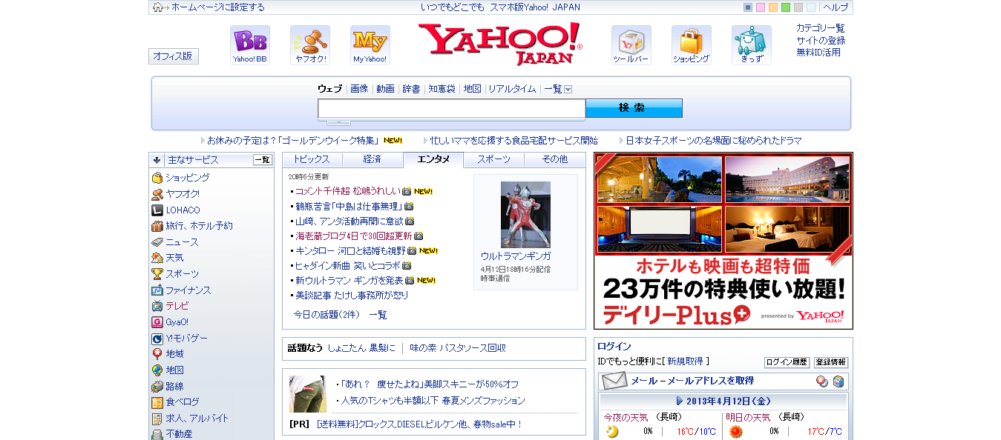The width and height of the screenshot is (1001, 440).
Task: Choose the dark blue theme color swatch
Action: coord(748,7)
